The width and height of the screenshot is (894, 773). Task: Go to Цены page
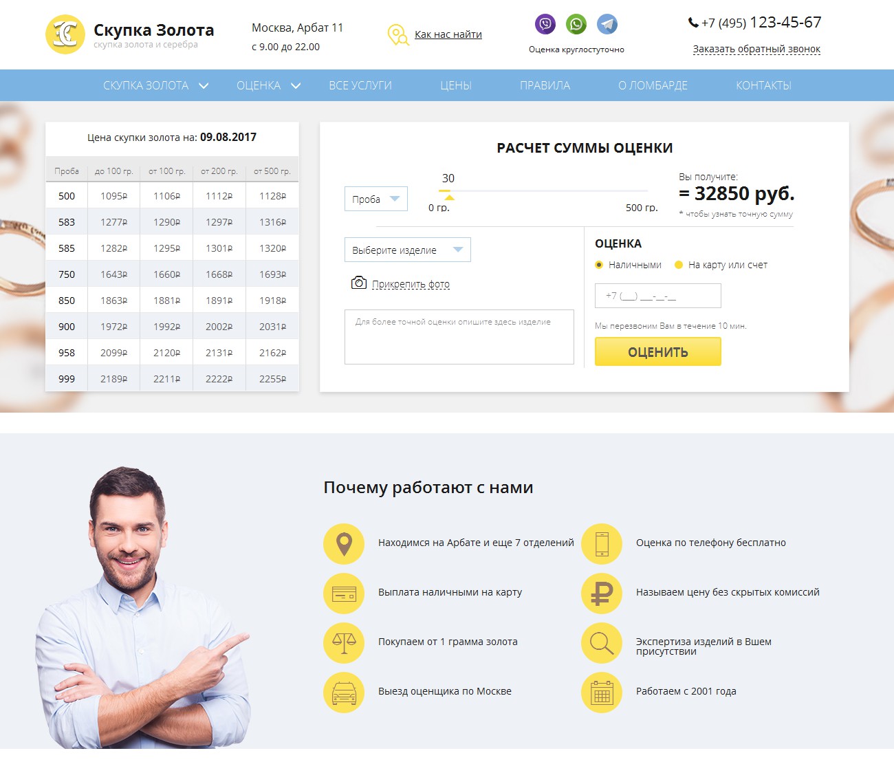point(456,85)
